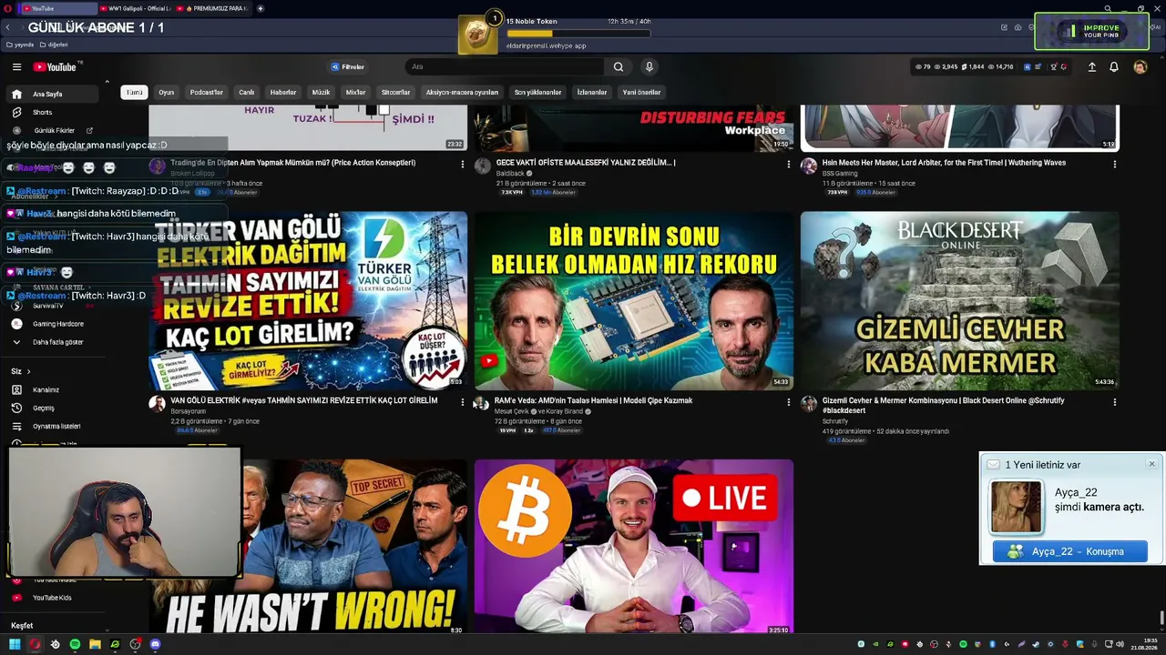Open the Windows Start menu
Screen dimensions: 1166x655
point(15,644)
